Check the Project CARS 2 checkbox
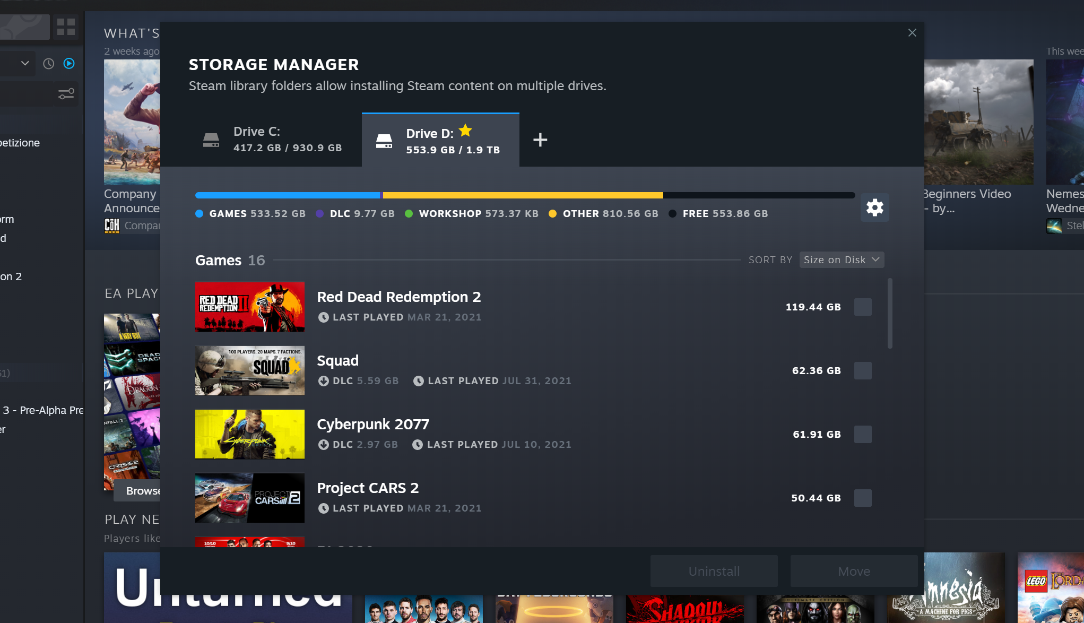Viewport: 1084px width, 623px height. click(863, 498)
